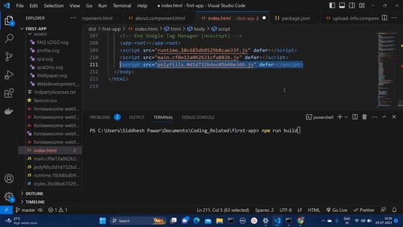403x227 pixels.
Task: Click the powershell terminal label
Action: point(320,117)
